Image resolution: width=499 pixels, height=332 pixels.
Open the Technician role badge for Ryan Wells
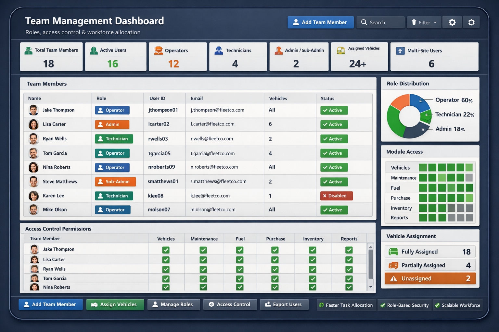pos(114,138)
